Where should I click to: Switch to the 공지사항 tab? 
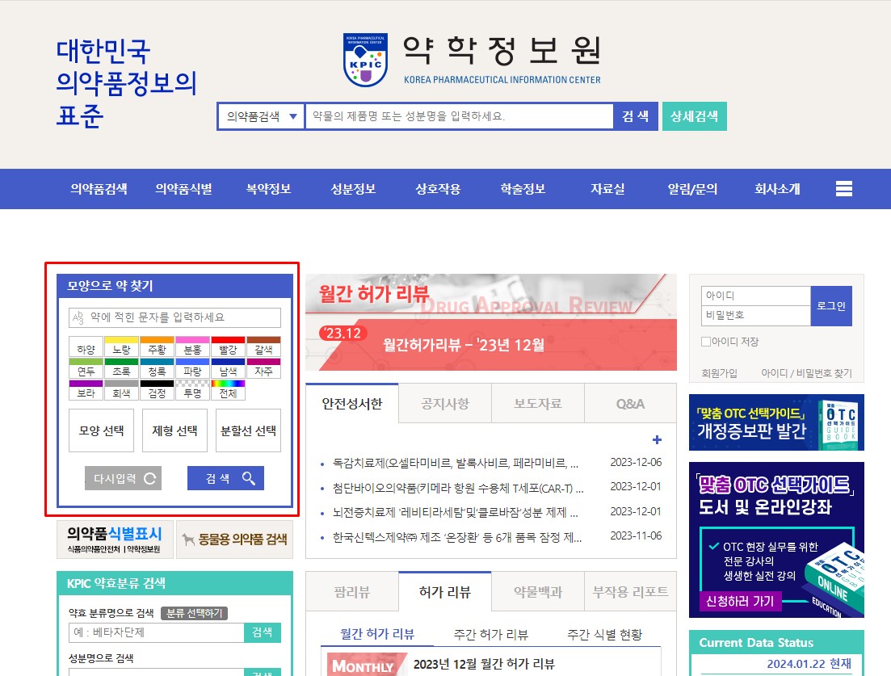(445, 403)
